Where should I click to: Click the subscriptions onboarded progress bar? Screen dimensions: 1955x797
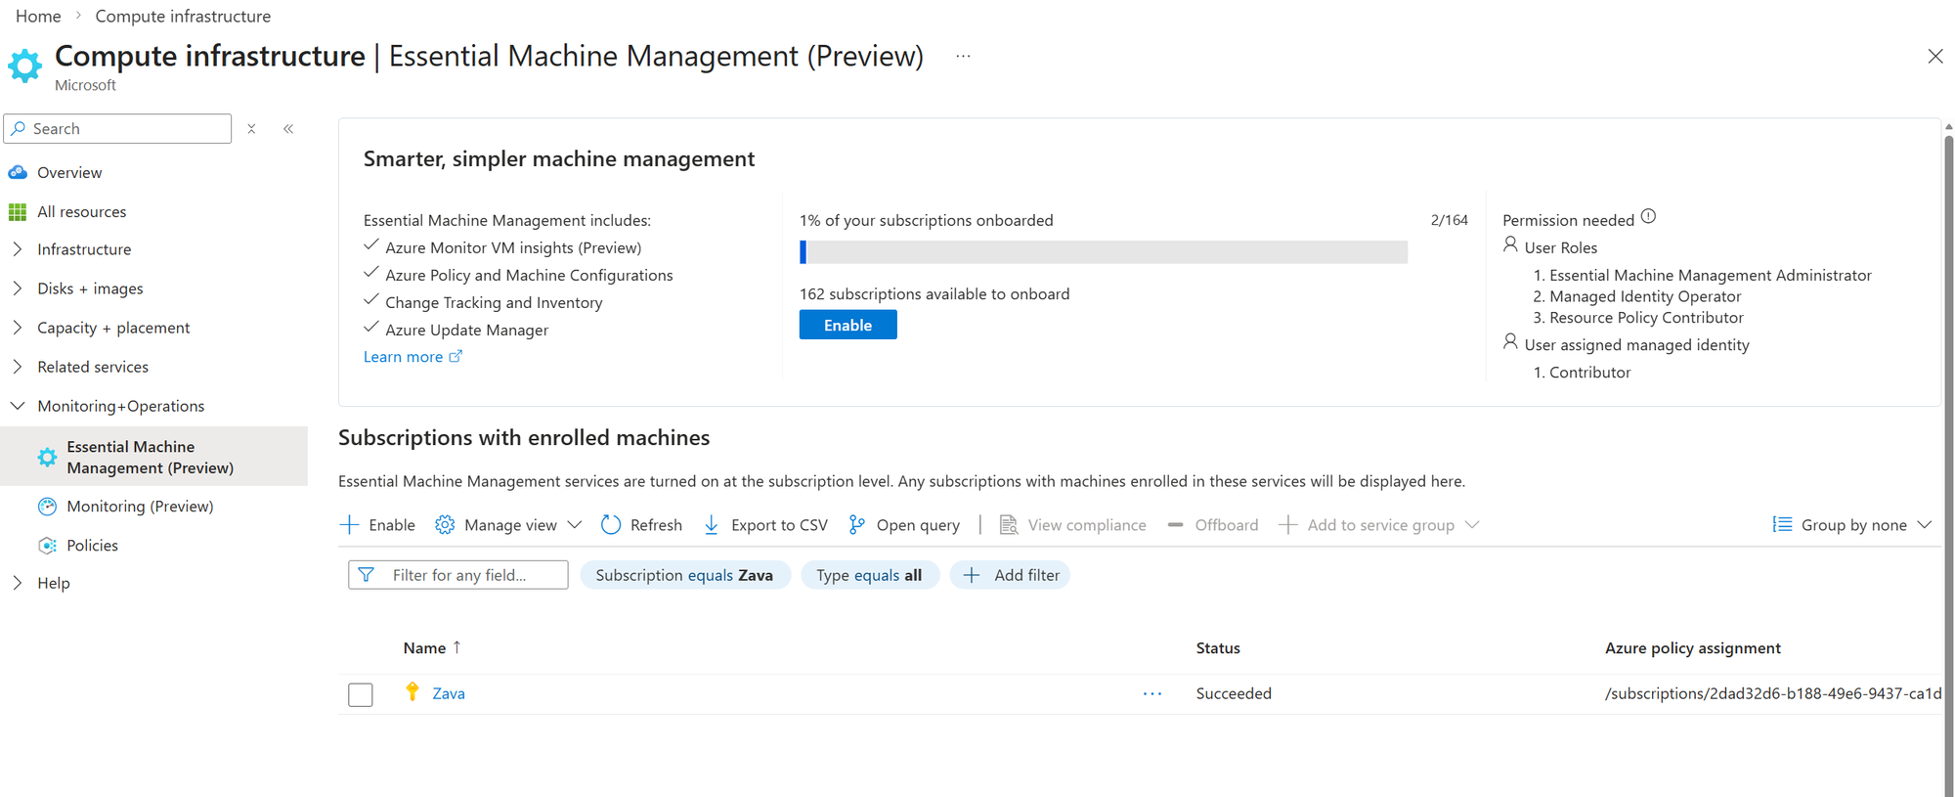(1103, 252)
